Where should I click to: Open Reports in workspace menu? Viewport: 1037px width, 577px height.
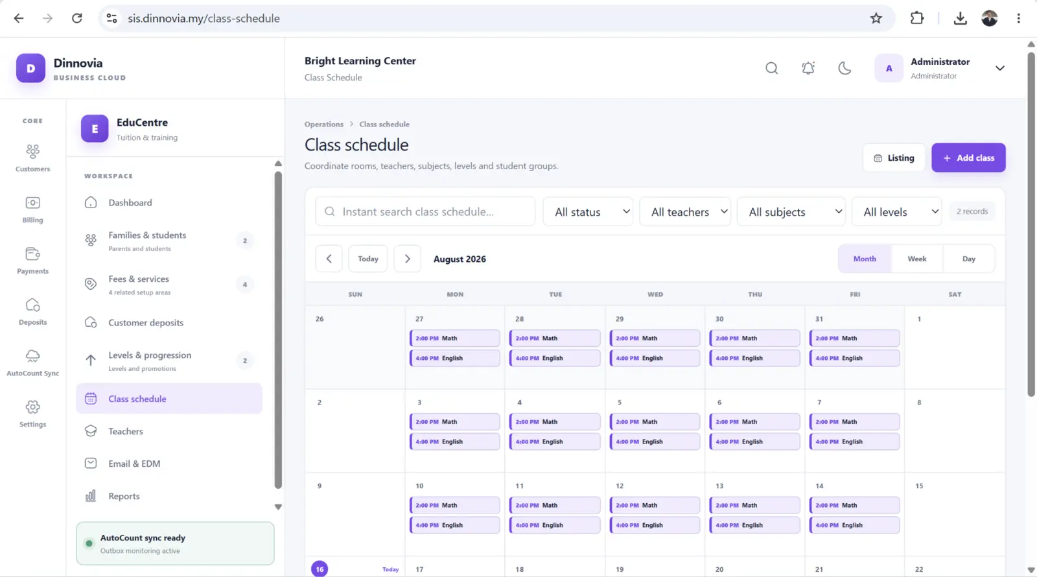point(169,496)
